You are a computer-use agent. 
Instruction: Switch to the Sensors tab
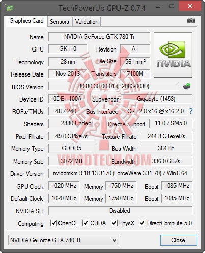(60, 22)
